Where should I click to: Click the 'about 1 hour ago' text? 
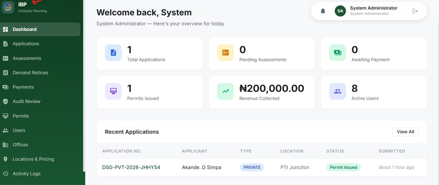click(x=396, y=167)
